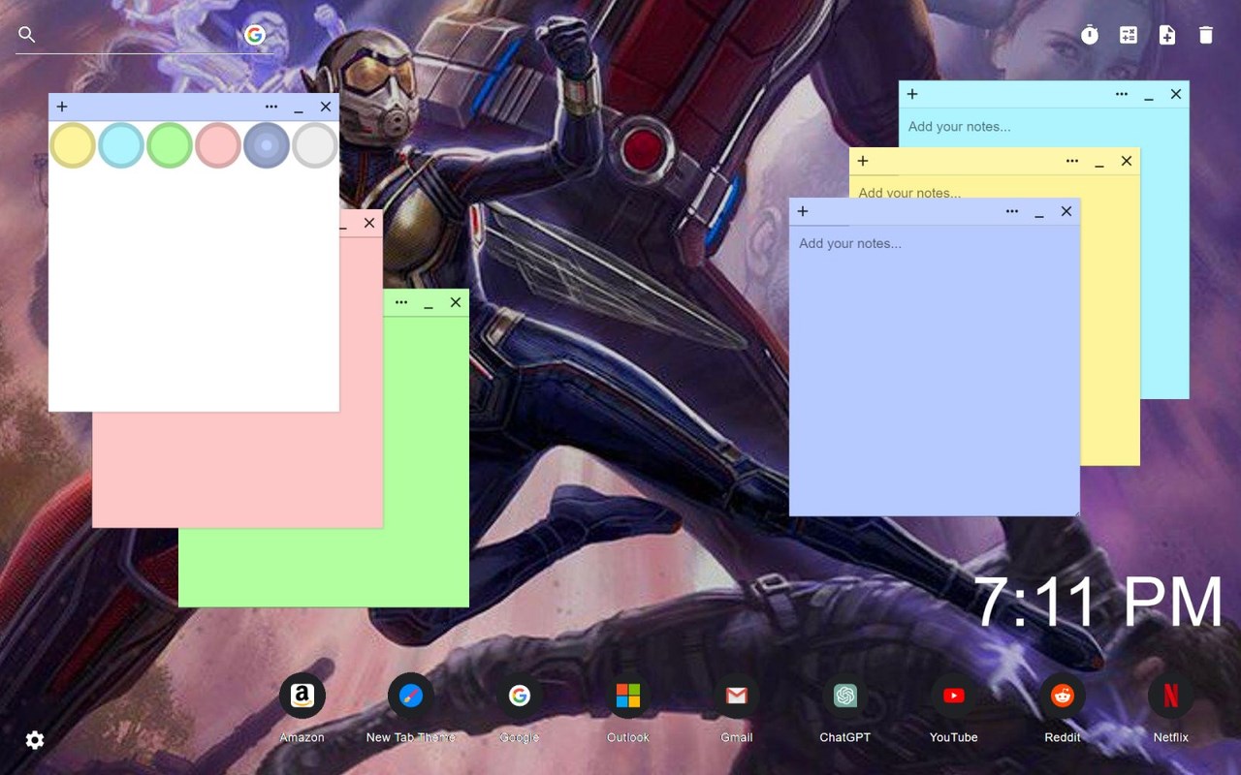1241x775 pixels.
Task: Pick the pink note color
Action: [x=218, y=145]
